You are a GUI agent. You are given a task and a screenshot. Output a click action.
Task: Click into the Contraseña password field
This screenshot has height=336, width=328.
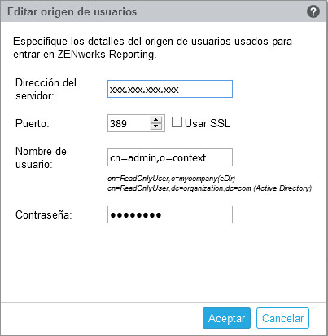(170, 214)
